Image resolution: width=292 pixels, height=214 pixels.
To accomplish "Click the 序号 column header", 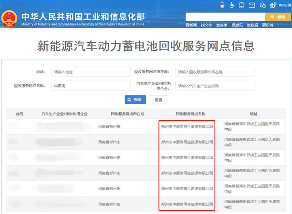I will coord(20,114).
